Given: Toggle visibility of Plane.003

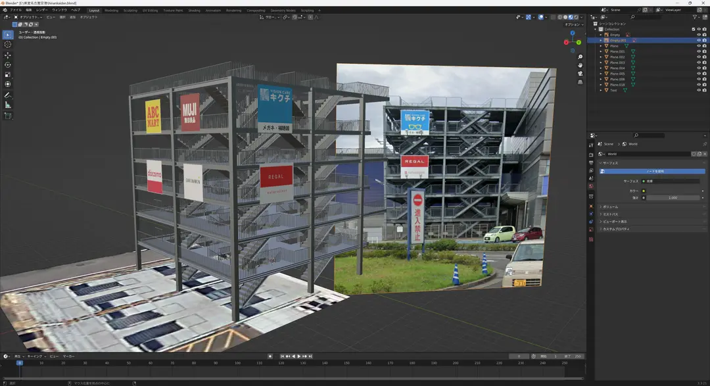Looking at the screenshot, I should tap(699, 62).
